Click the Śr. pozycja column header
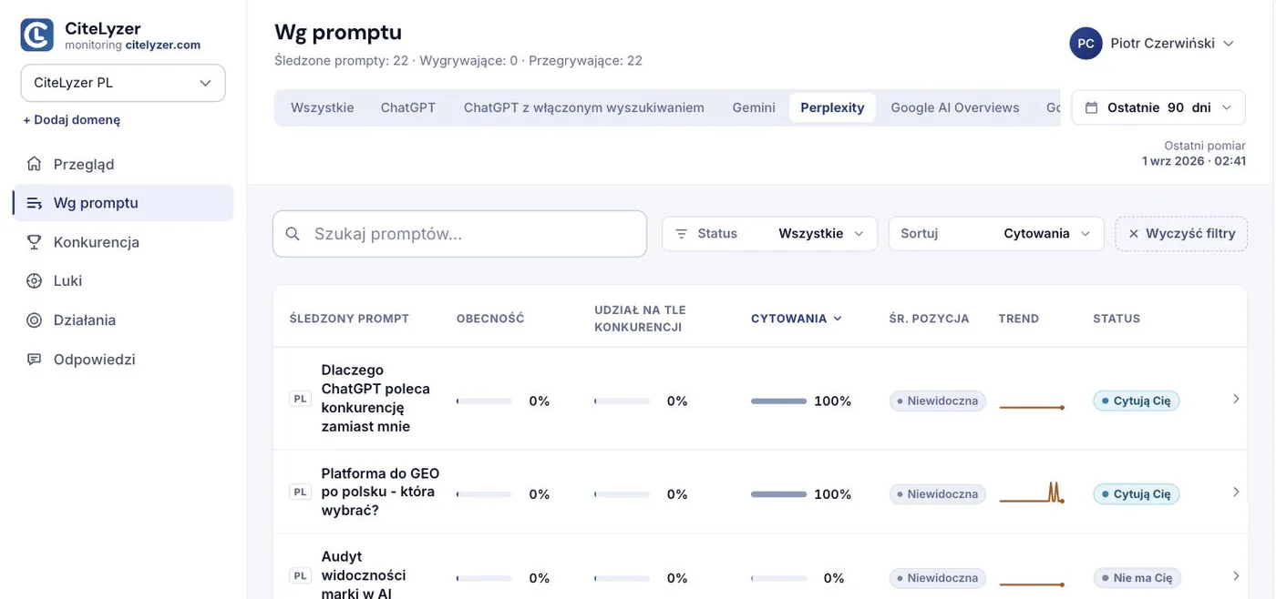This screenshot has width=1276, height=599. pos(929,319)
